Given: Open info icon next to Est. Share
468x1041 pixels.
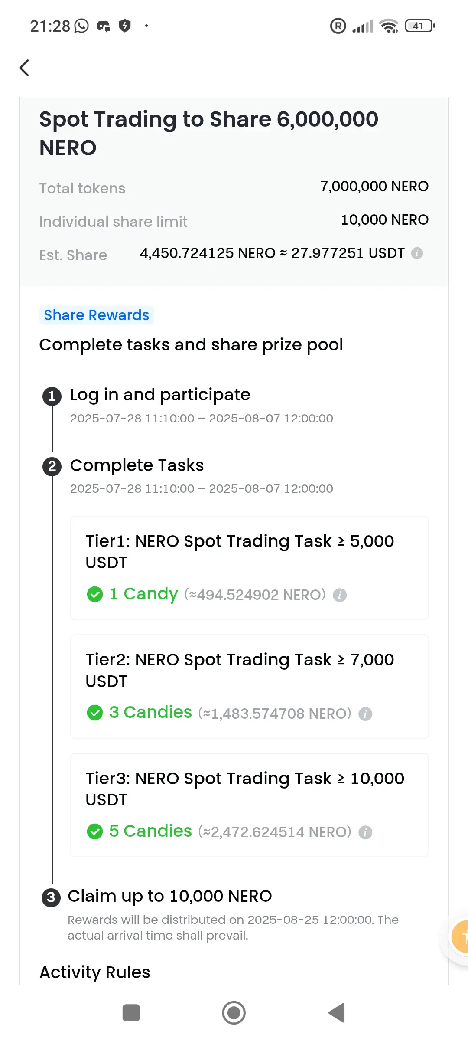Looking at the screenshot, I should [x=417, y=253].
